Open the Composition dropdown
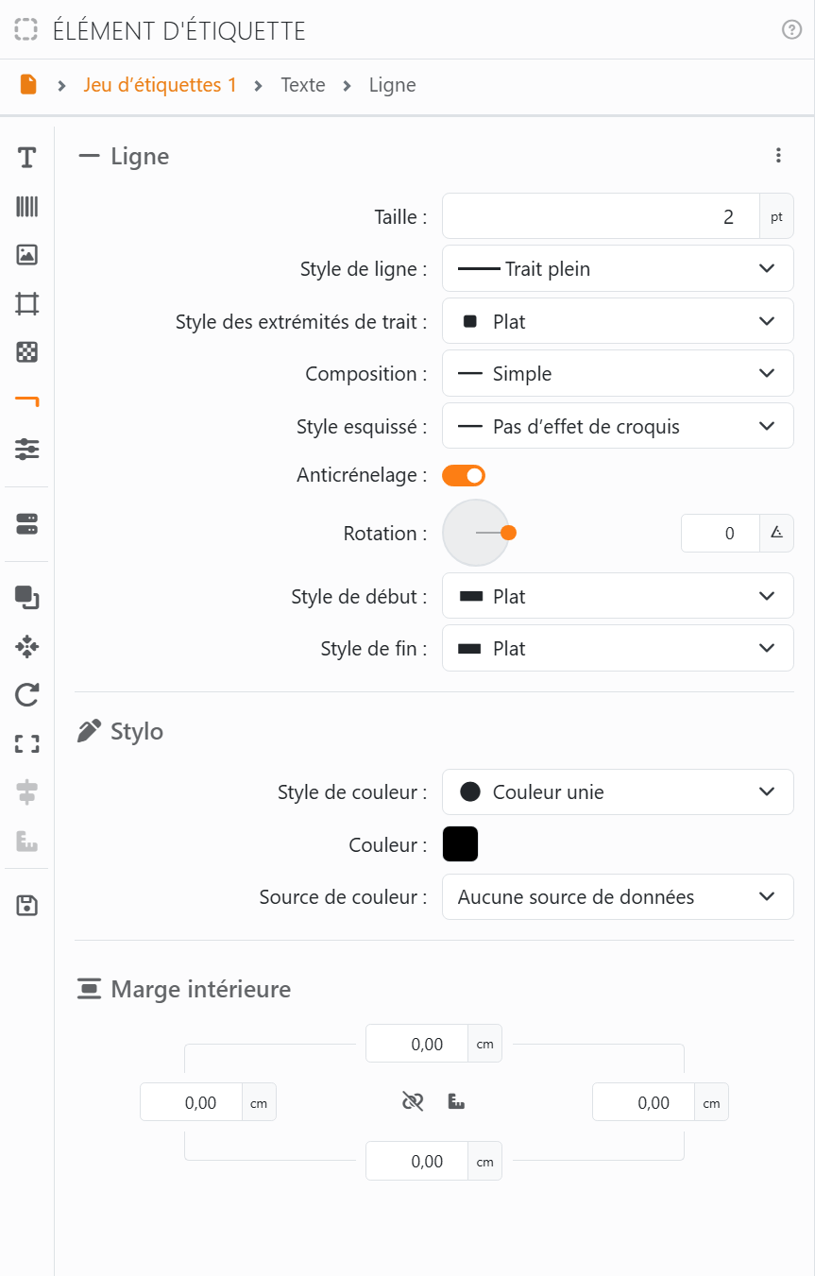Screen dimensions: 815x1276 pyautogui.click(x=618, y=374)
